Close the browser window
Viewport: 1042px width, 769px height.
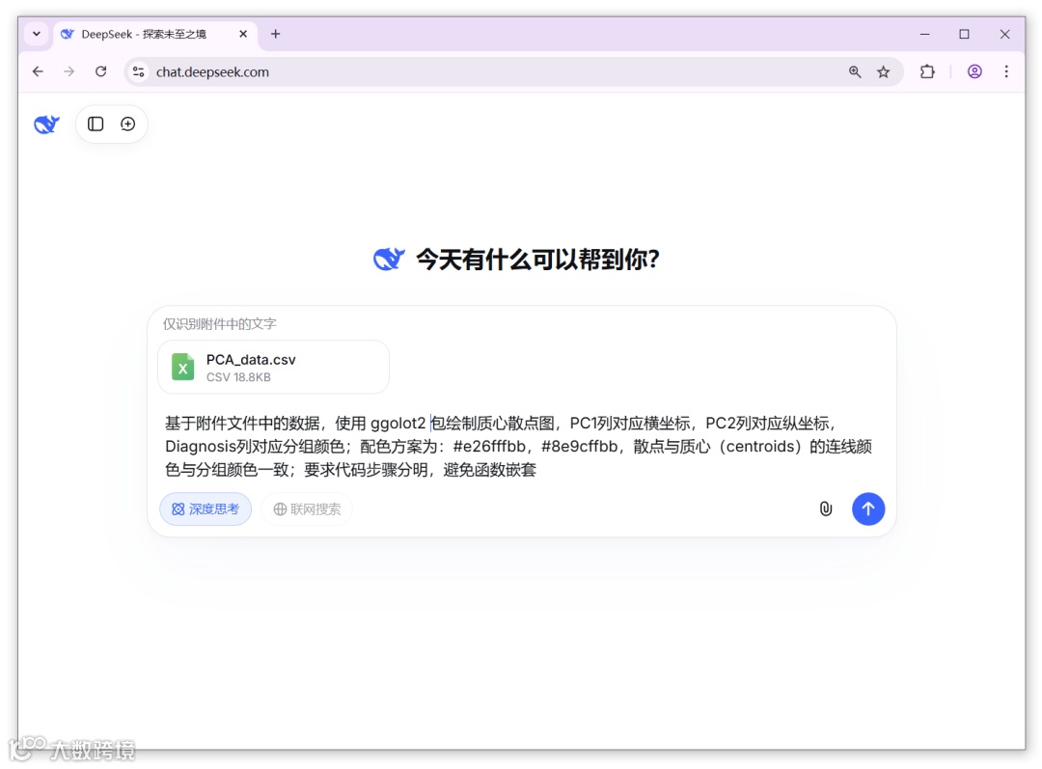1004,34
